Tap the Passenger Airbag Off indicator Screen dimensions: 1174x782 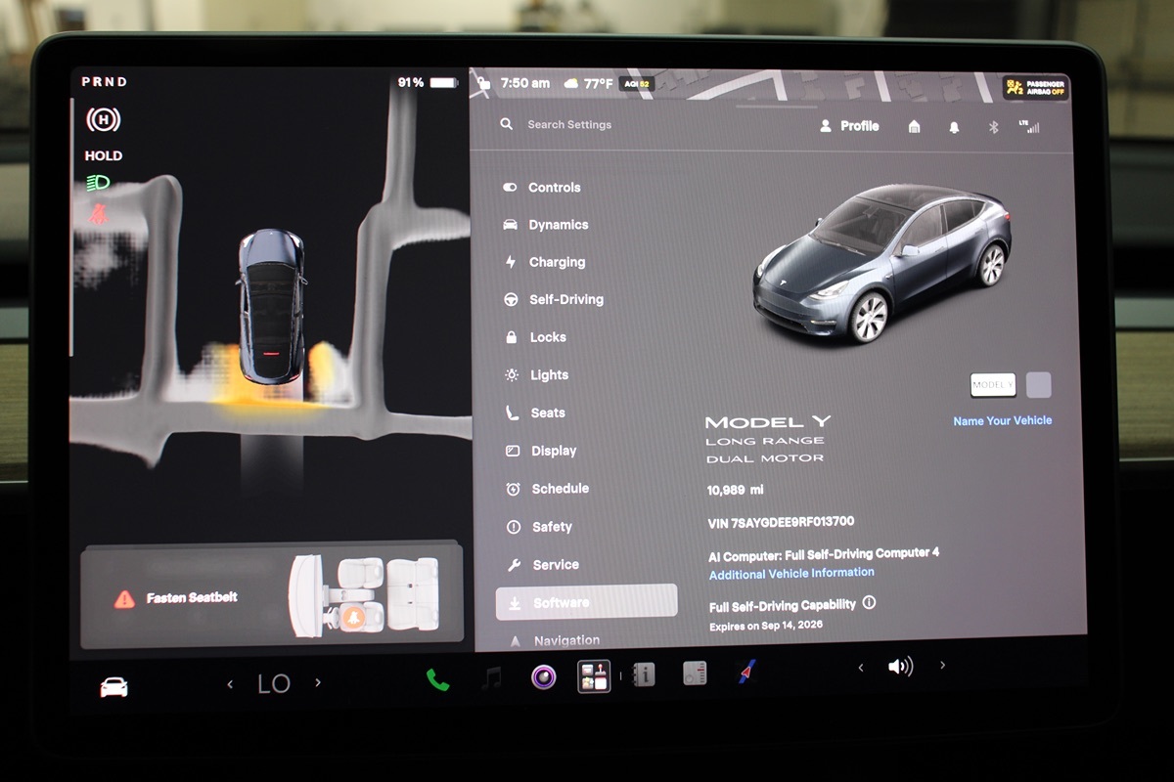[1036, 87]
